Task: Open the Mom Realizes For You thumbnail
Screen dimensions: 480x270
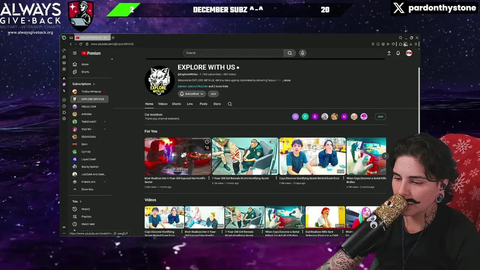Action: (178, 156)
